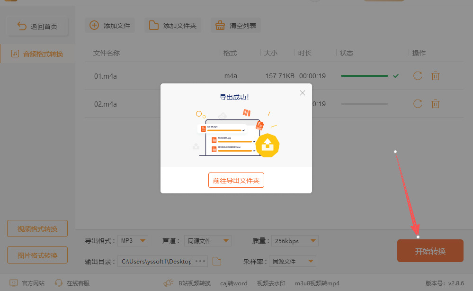The image size is (473, 291).
Task: Expand the 导出格式 MP3 dropdown
Action: pos(133,241)
